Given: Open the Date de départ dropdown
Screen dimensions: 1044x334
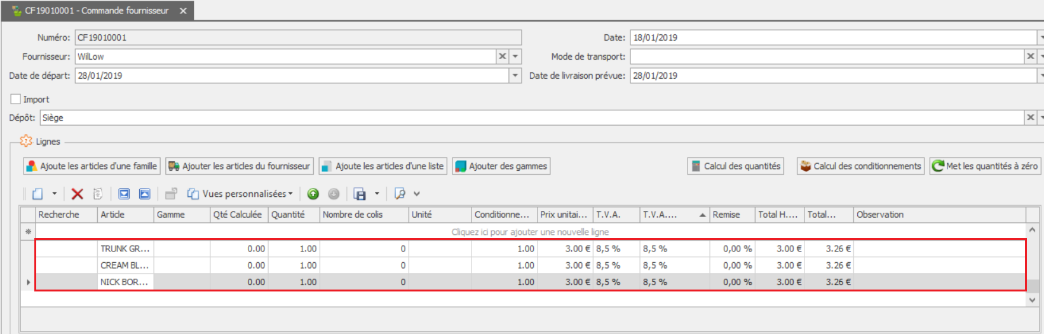Looking at the screenshot, I should click(x=515, y=76).
